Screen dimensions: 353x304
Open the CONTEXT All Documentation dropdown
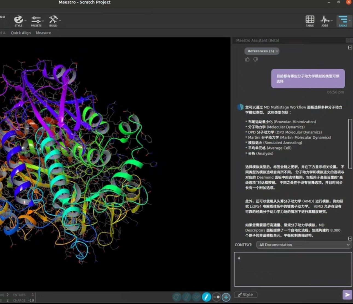(304, 245)
